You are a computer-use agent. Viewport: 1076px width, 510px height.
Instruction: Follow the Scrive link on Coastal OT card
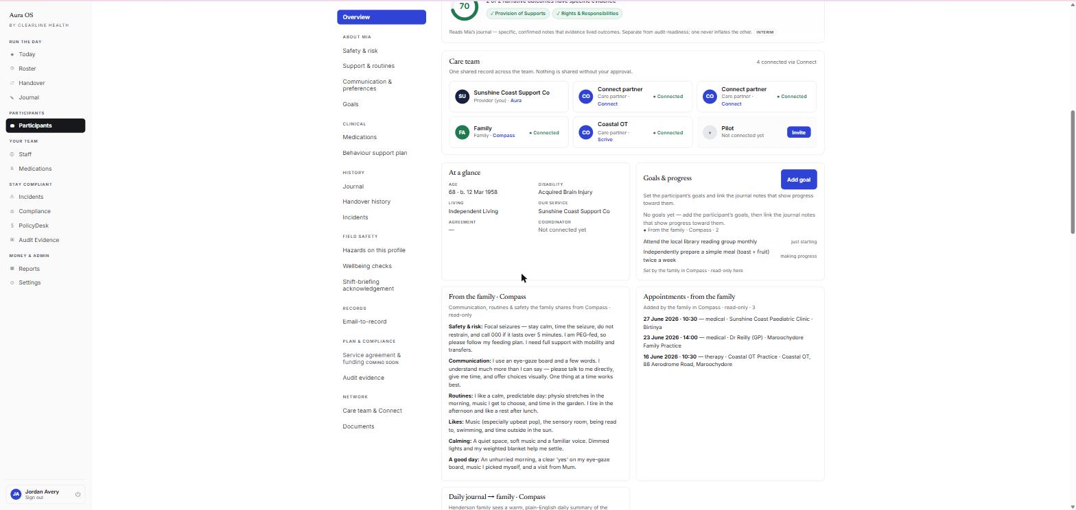tap(605, 140)
